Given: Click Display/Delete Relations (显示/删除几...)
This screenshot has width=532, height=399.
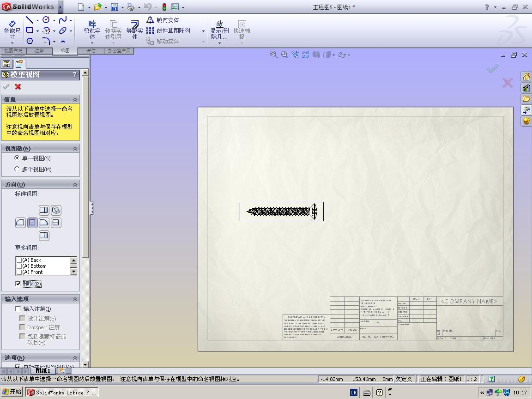Looking at the screenshot, I should pyautogui.click(x=219, y=30).
